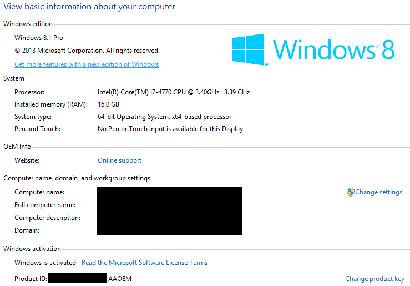
Task: Open the Get more features link
Action: point(87,64)
